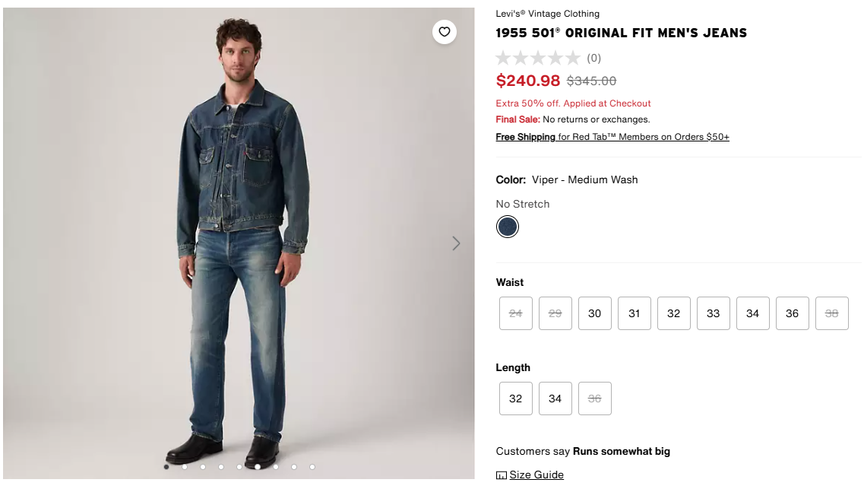Viewport: 864px width, 489px height.
Task: Choose length 32 option
Action: [516, 399]
